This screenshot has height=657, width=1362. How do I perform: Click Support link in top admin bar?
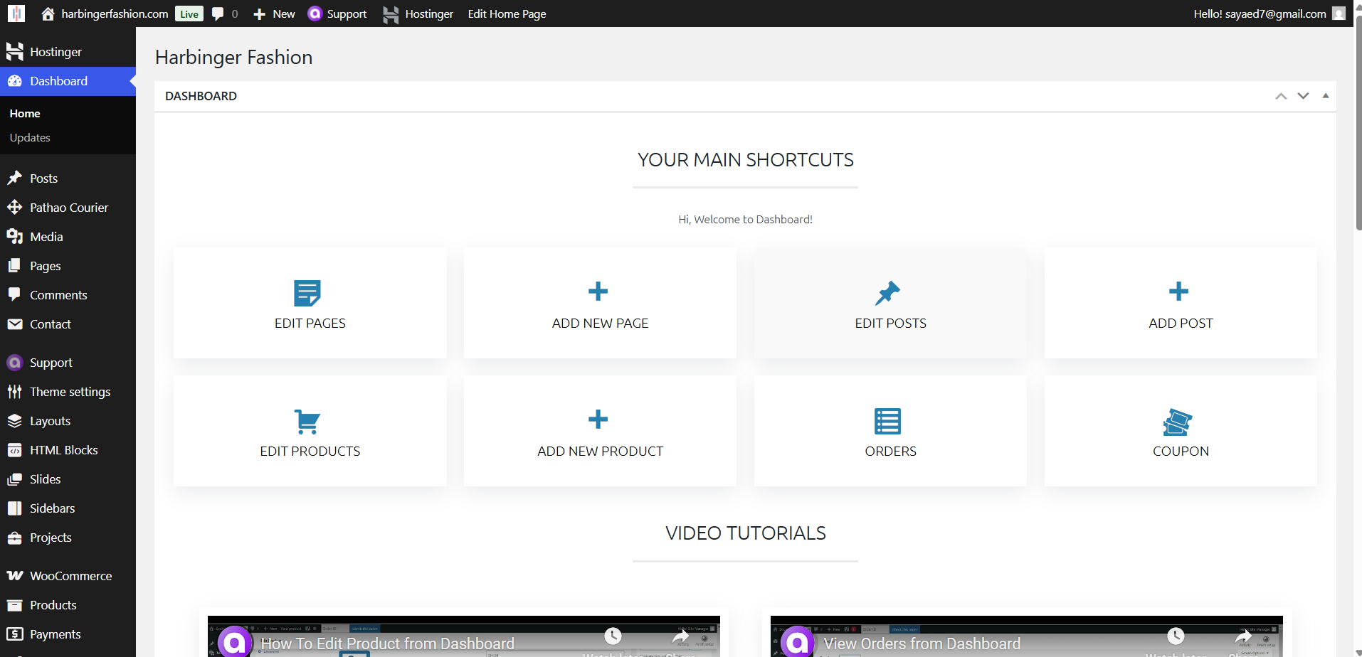(x=337, y=14)
